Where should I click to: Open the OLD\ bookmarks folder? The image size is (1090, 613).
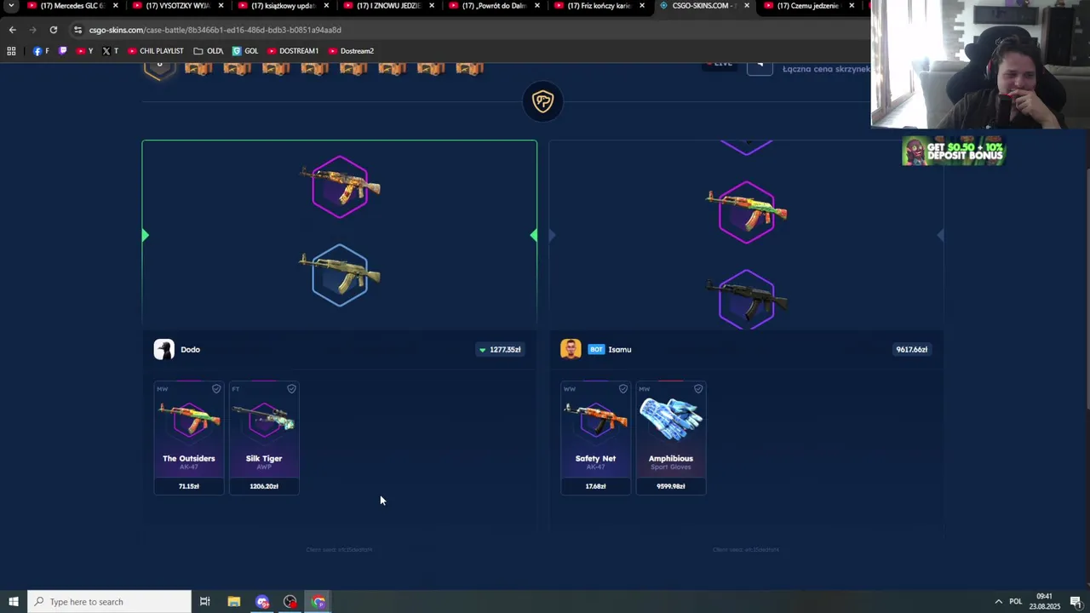coord(209,51)
